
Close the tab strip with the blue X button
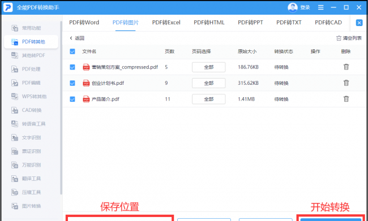coord(359,23)
